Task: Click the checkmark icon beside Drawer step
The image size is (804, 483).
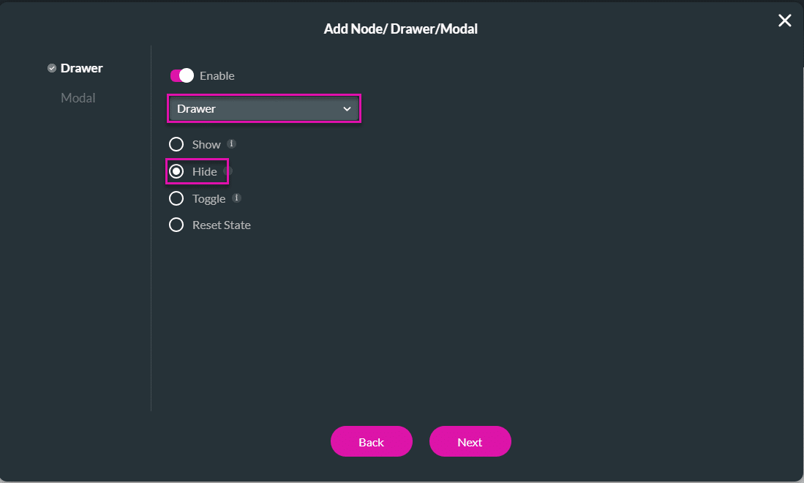Action: point(52,67)
